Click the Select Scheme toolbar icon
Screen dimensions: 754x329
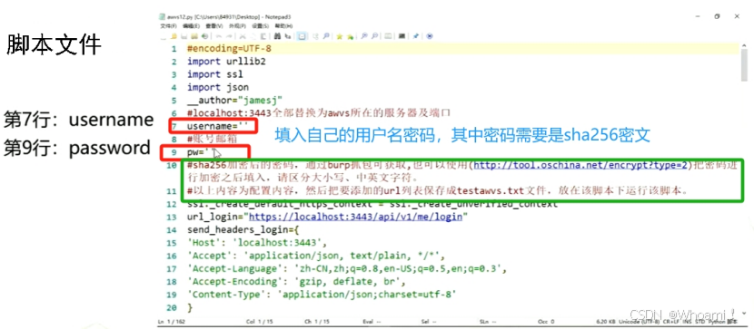(x=388, y=36)
